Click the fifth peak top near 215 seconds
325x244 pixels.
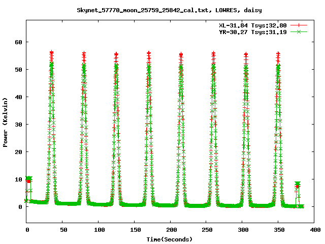(x=181, y=54)
